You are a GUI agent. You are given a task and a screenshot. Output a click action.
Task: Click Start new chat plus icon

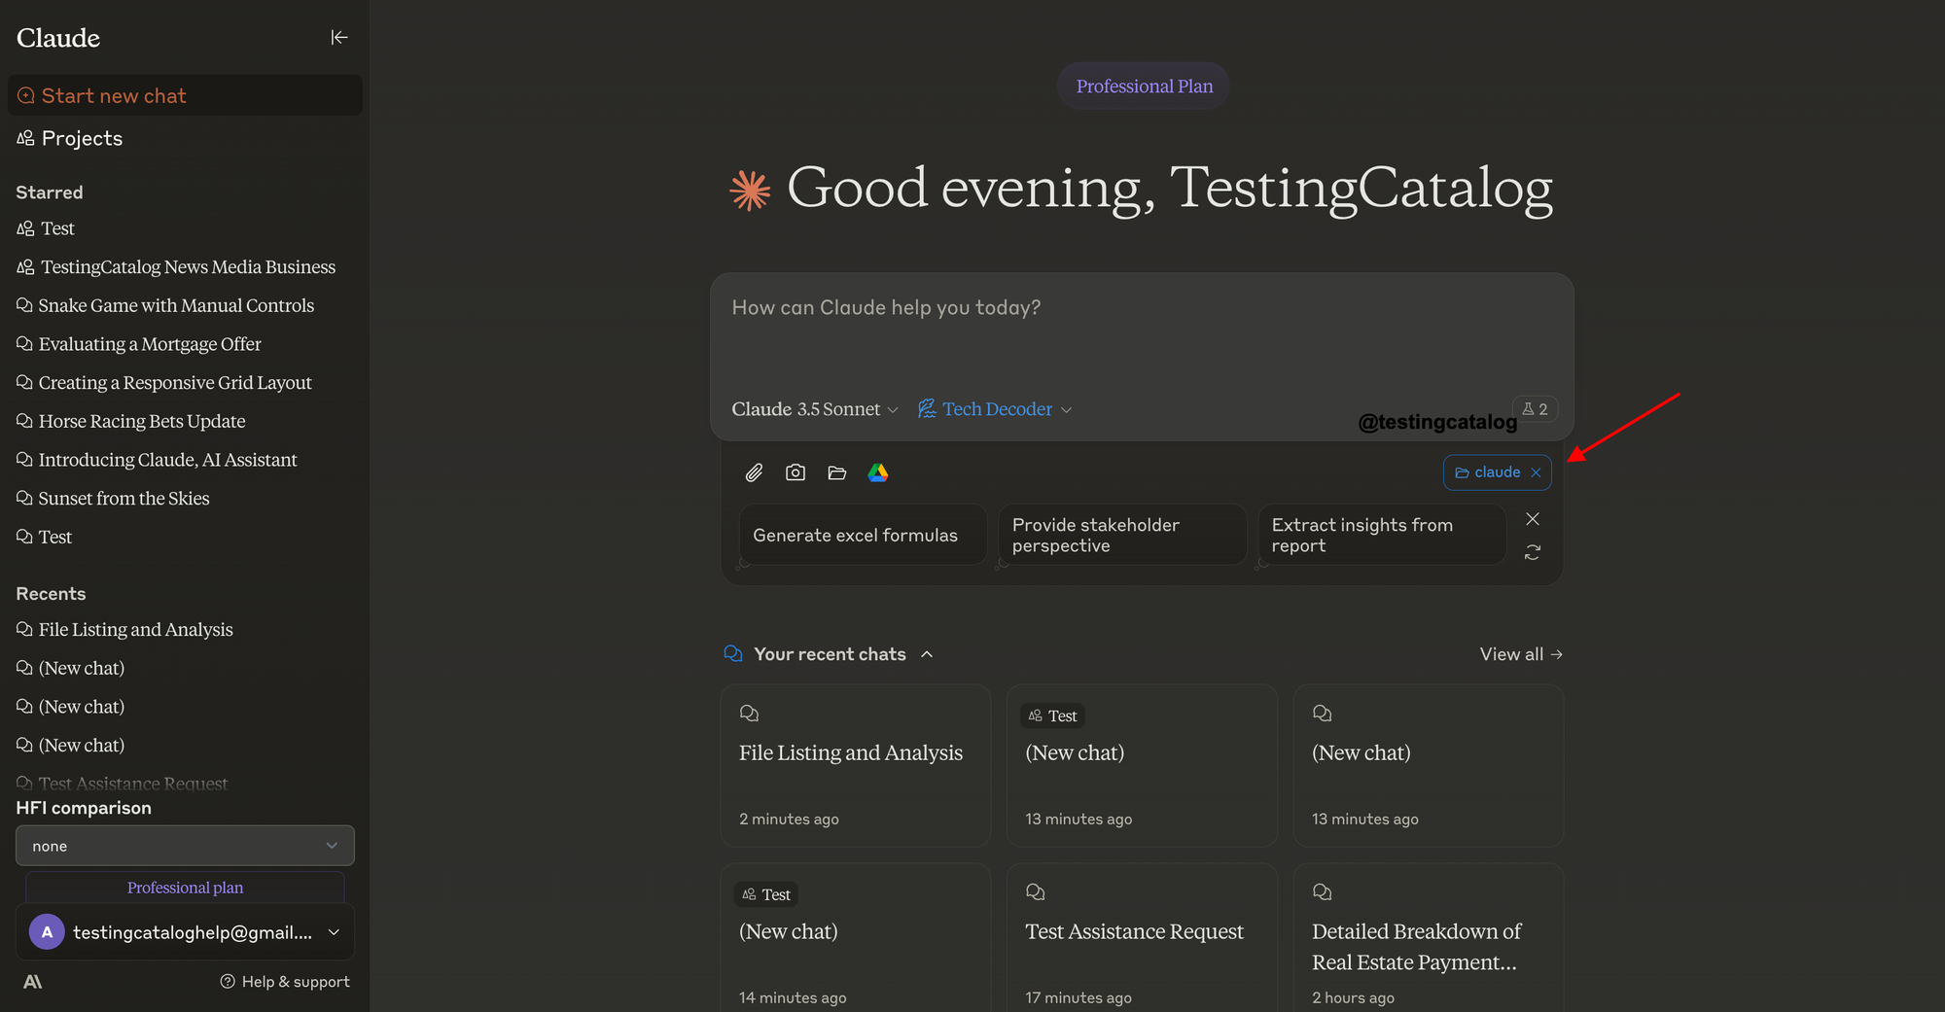point(26,95)
